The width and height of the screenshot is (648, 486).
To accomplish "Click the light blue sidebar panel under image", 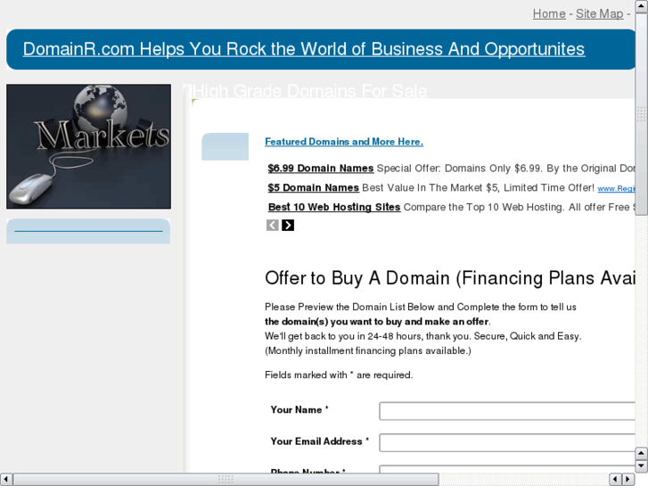I will pyautogui.click(x=88, y=231).
